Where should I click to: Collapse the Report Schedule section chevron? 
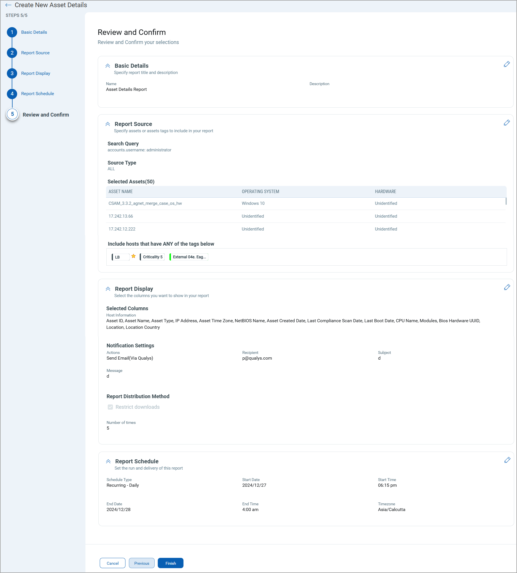click(108, 461)
